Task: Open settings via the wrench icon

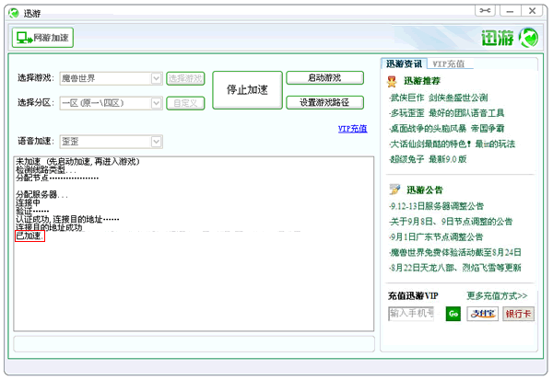Action: [x=487, y=10]
